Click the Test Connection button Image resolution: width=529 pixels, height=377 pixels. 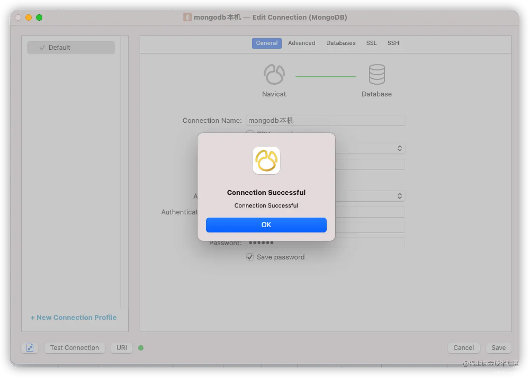coord(75,348)
